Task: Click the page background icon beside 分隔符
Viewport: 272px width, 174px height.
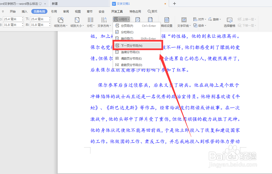Action: pos(138,20)
